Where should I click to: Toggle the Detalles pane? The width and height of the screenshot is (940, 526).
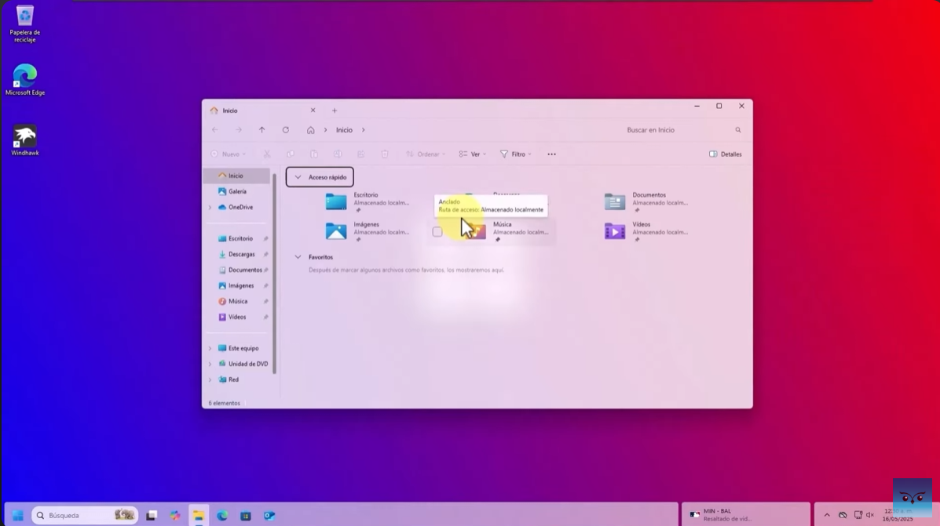pos(725,154)
